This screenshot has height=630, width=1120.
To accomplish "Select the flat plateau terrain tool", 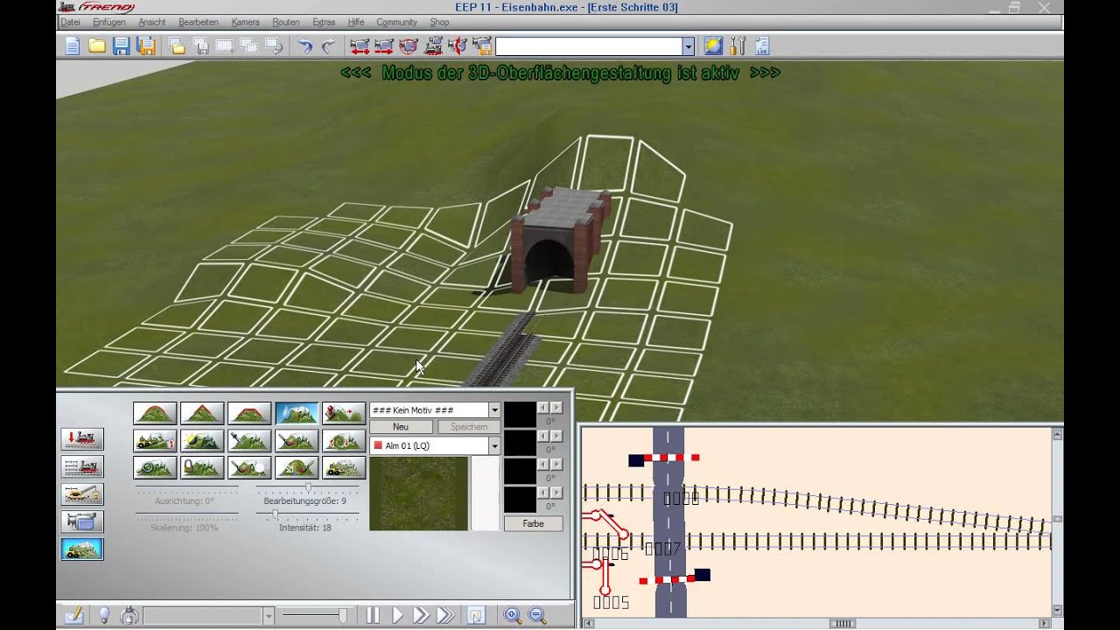I will pos(249,413).
